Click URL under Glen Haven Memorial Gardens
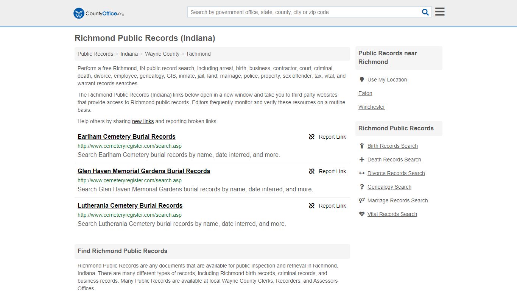 point(129,180)
